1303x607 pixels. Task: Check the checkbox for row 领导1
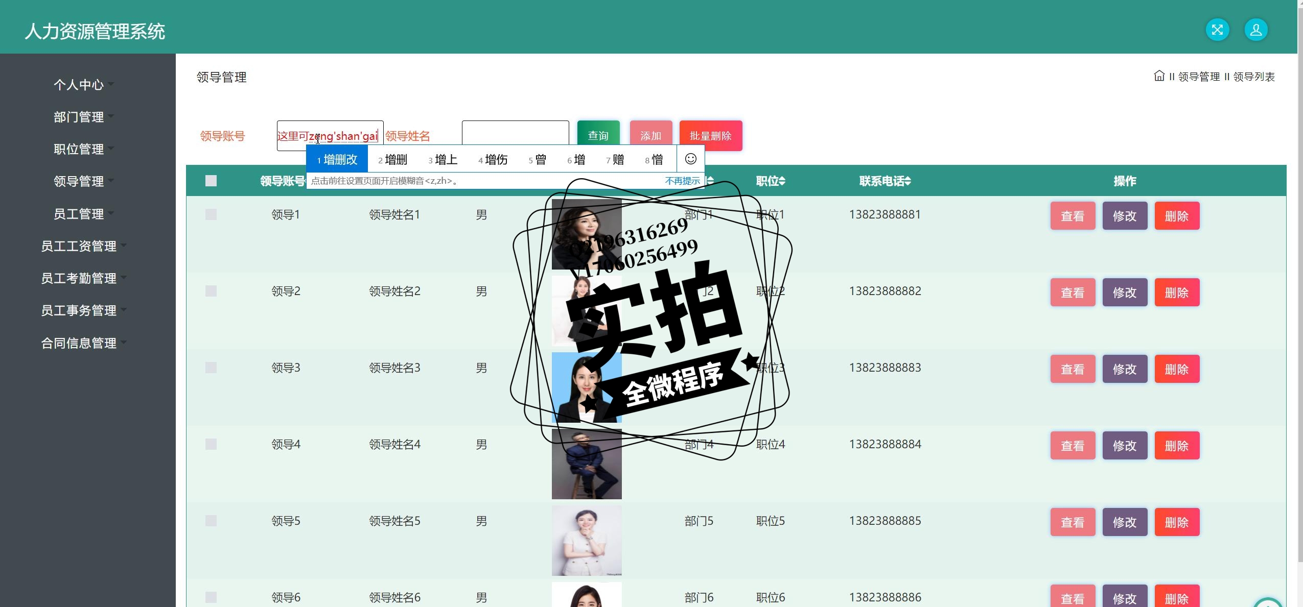tap(211, 214)
